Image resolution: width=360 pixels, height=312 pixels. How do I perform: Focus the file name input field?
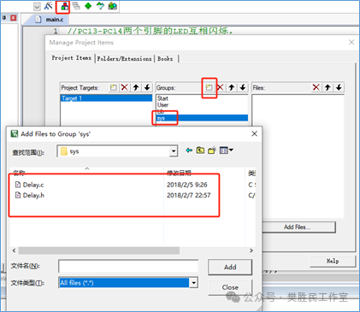128,267
